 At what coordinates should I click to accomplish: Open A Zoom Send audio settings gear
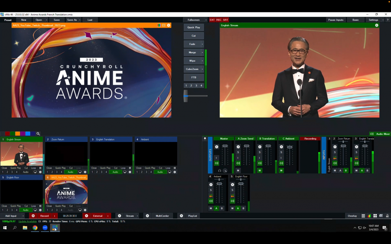coord(238,147)
